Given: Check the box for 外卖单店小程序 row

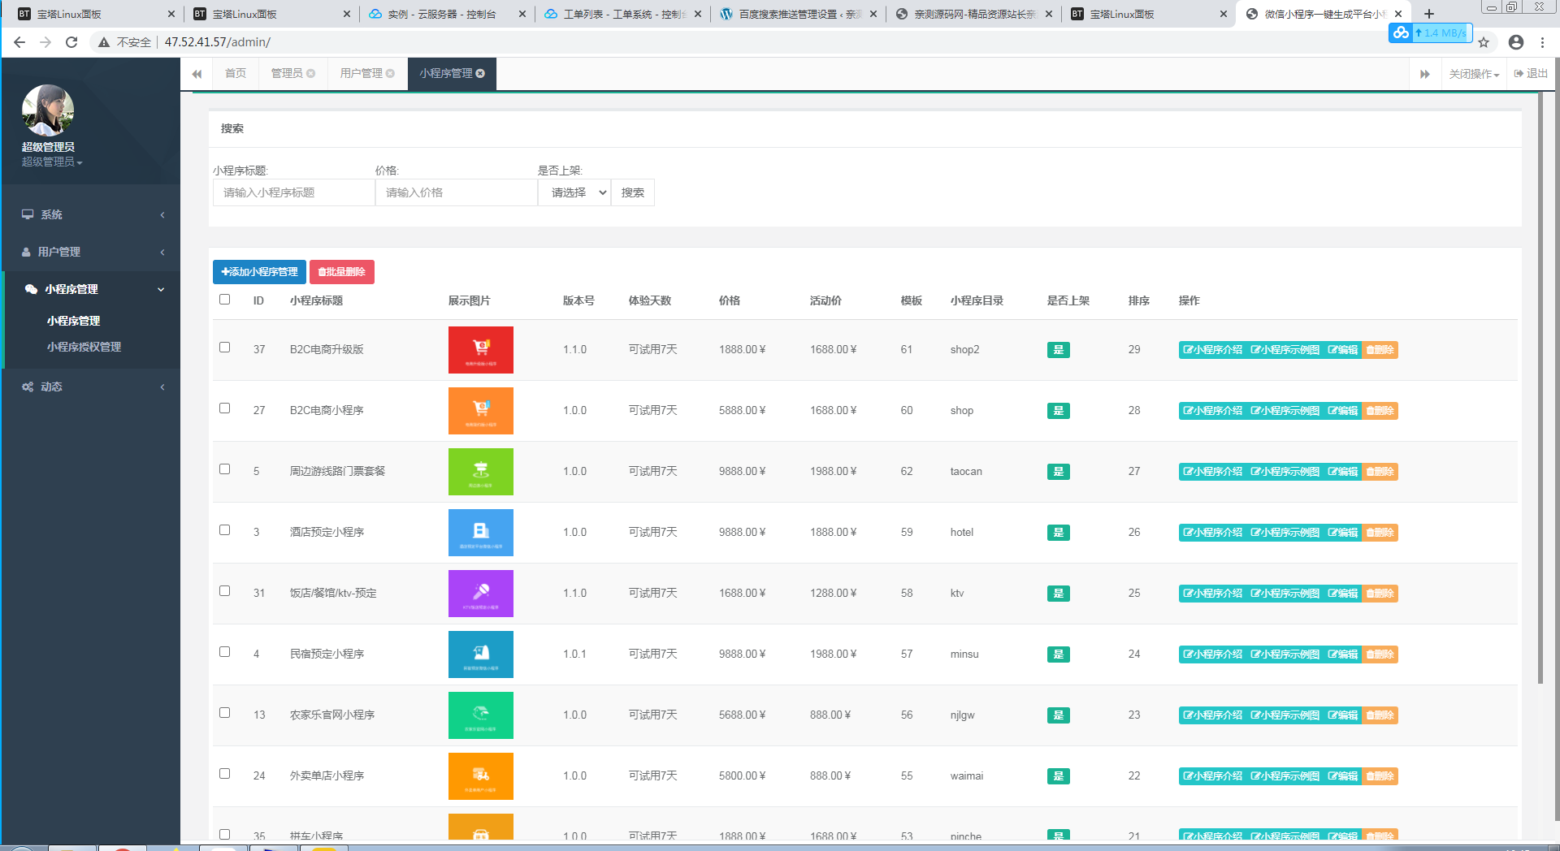Looking at the screenshot, I should pyautogui.click(x=225, y=774).
